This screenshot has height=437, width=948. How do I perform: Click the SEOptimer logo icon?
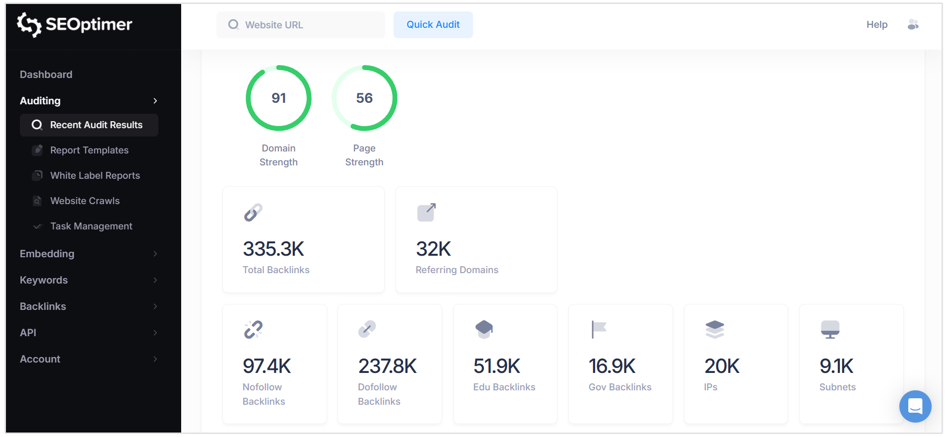pos(29,24)
